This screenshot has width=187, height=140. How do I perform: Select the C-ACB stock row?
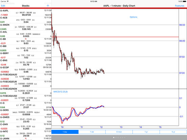[26, 20]
